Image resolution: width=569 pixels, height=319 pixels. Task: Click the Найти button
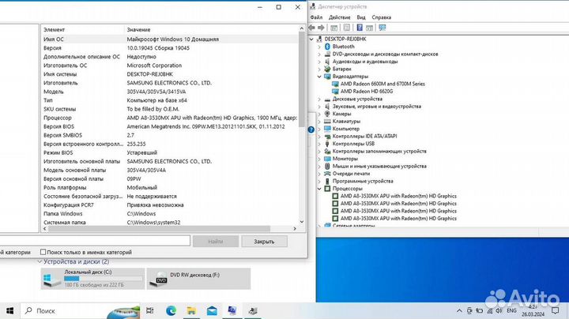[216, 242]
